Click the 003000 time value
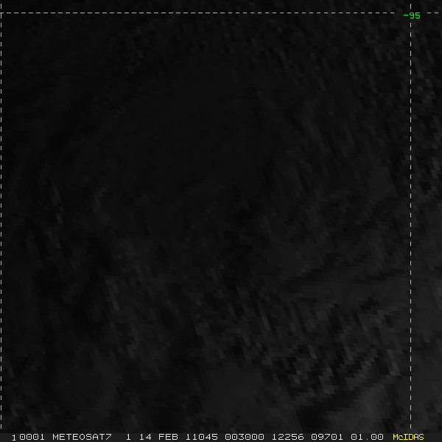This screenshot has width=442, height=442. 245,437
